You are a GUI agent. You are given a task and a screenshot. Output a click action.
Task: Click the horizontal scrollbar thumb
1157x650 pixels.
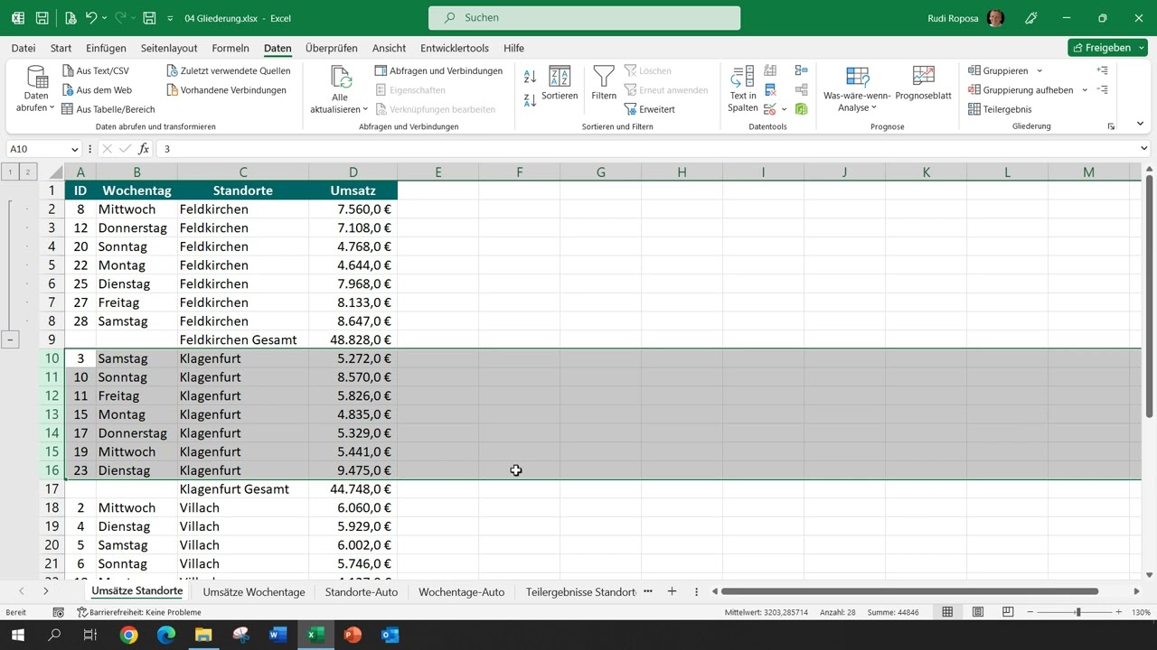(x=908, y=591)
